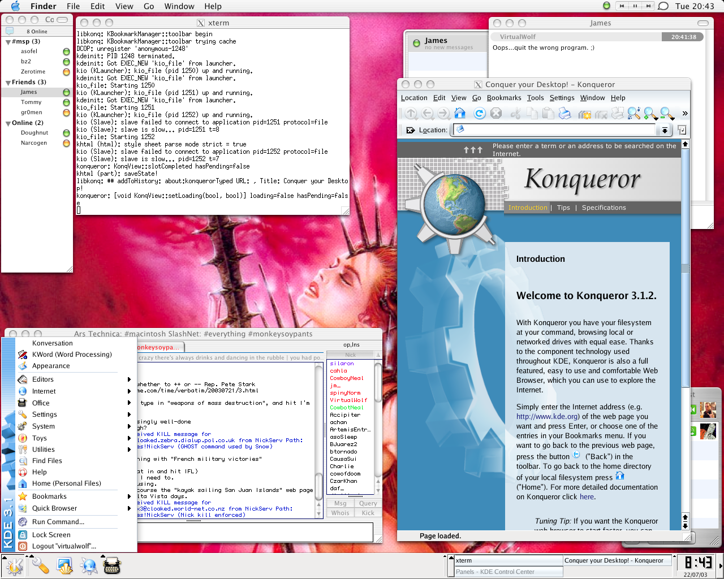
Task: Click the Stop loading icon in Konqueror
Action: [x=496, y=113]
